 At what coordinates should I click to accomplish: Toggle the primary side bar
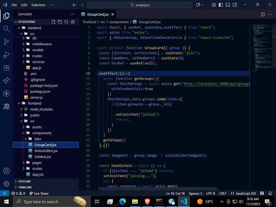point(221,5)
